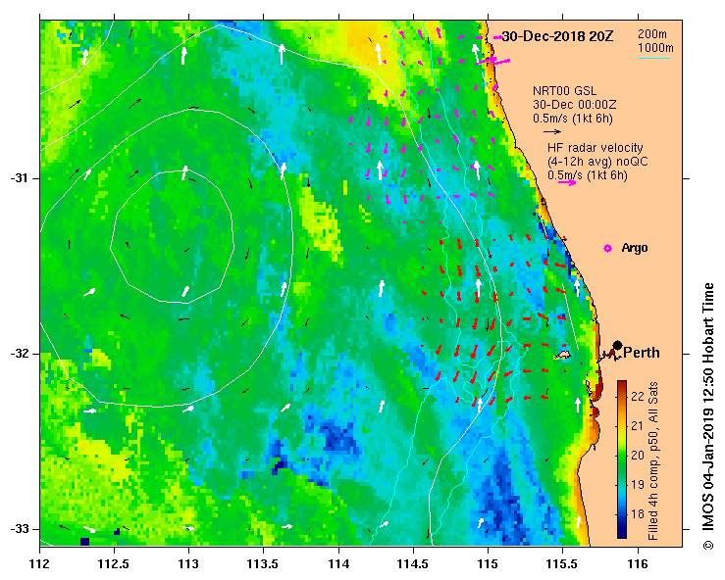The width and height of the screenshot is (725, 580).
Task: Click the black Perth city dot
Action: click(x=617, y=345)
